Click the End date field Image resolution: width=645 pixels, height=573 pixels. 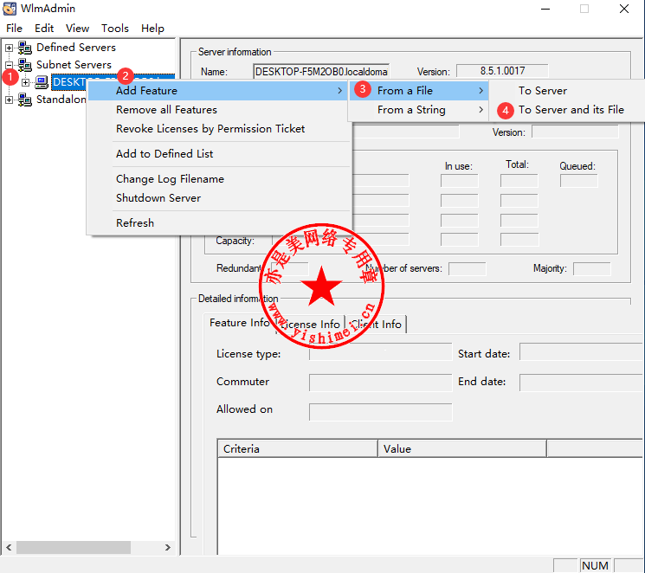(x=581, y=383)
